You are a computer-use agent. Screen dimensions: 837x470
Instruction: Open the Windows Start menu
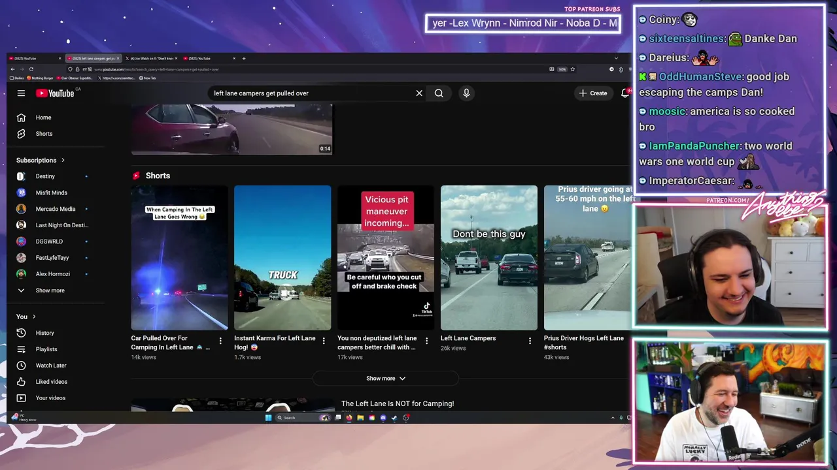[268, 418]
